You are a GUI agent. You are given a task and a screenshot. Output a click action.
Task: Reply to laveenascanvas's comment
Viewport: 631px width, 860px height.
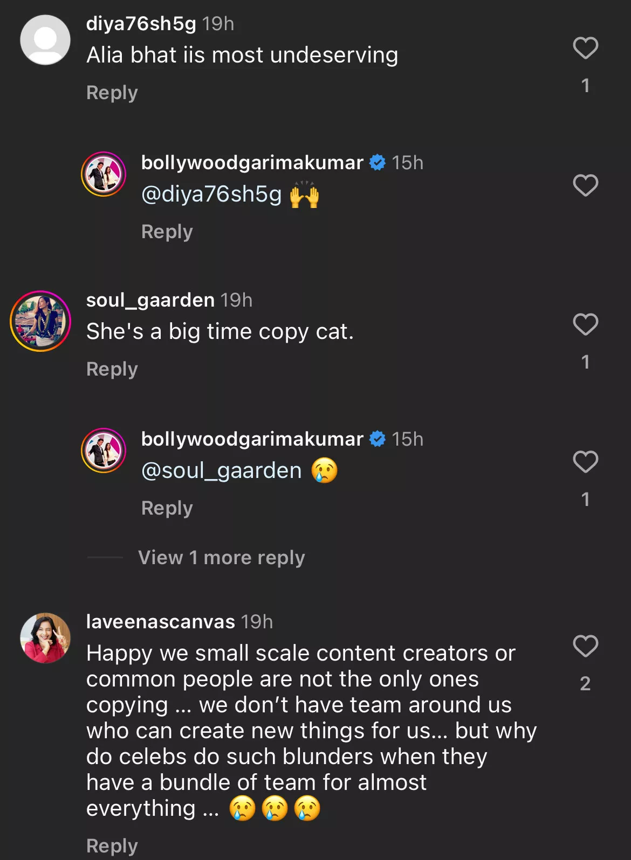(112, 846)
